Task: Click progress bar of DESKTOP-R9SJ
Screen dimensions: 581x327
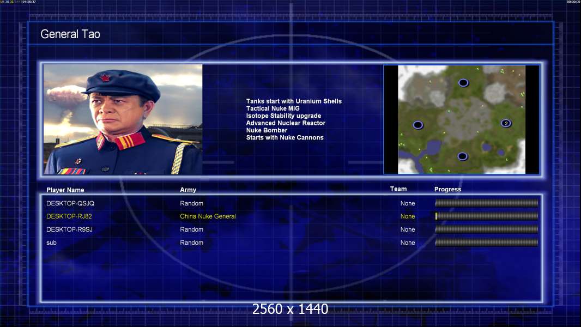Action: (487, 229)
